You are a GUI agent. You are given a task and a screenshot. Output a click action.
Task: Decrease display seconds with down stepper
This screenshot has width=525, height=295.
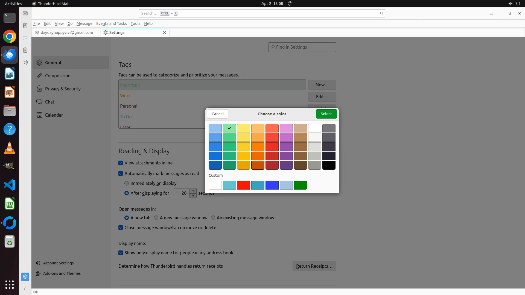coord(193,195)
